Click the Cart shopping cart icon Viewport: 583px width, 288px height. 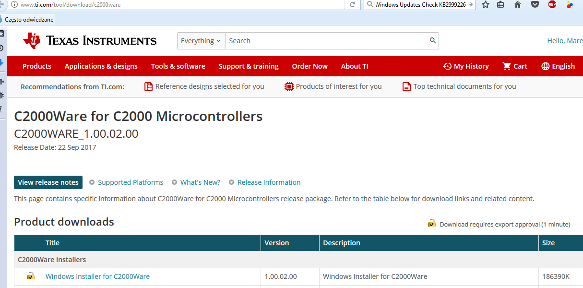click(507, 66)
